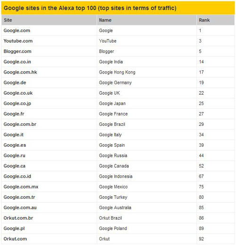Click the table title banner
This screenshot has height=245, width=236.
tap(118, 8)
